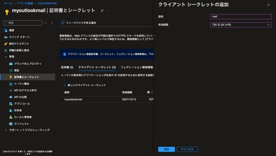The image size is (276, 156).
Task: Click the キャンセル button
Action: [x=187, y=149]
